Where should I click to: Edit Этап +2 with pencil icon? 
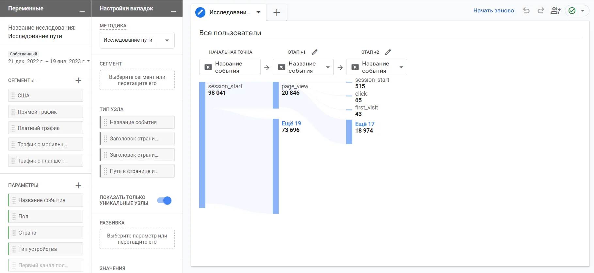(388, 52)
